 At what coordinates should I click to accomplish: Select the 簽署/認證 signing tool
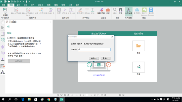101,11
